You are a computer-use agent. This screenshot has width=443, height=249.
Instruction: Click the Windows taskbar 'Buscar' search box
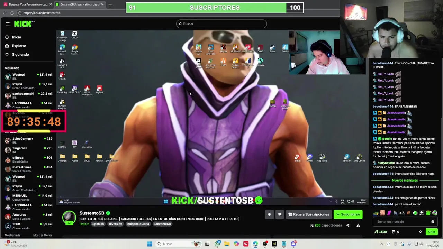pyautogui.click(x=179, y=244)
